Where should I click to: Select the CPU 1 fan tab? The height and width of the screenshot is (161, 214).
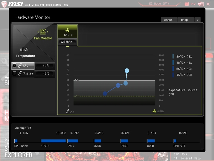68,35
